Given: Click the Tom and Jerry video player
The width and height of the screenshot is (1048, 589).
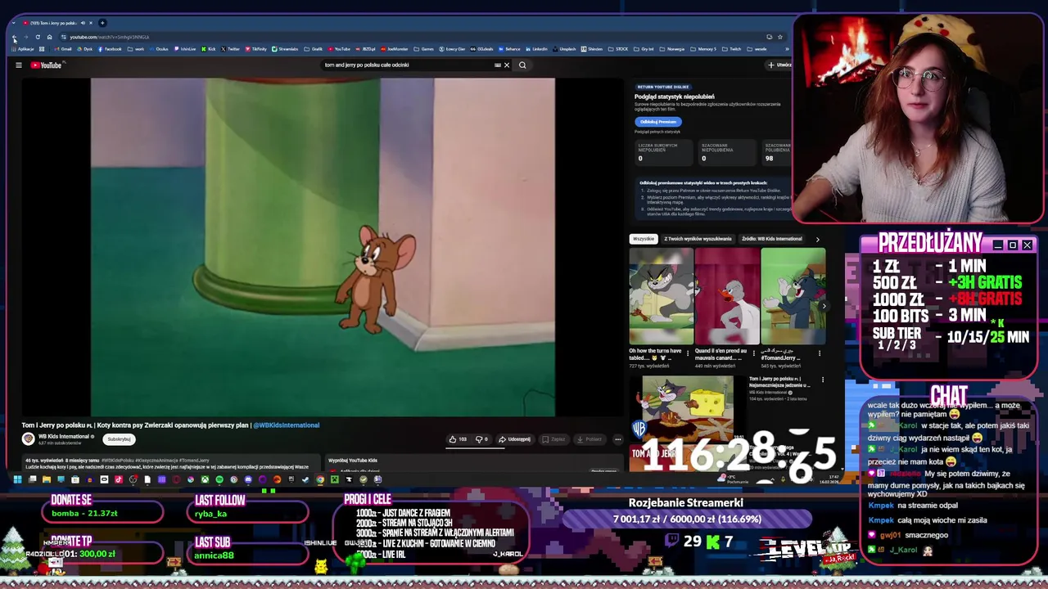Looking at the screenshot, I should pyautogui.click(x=323, y=247).
